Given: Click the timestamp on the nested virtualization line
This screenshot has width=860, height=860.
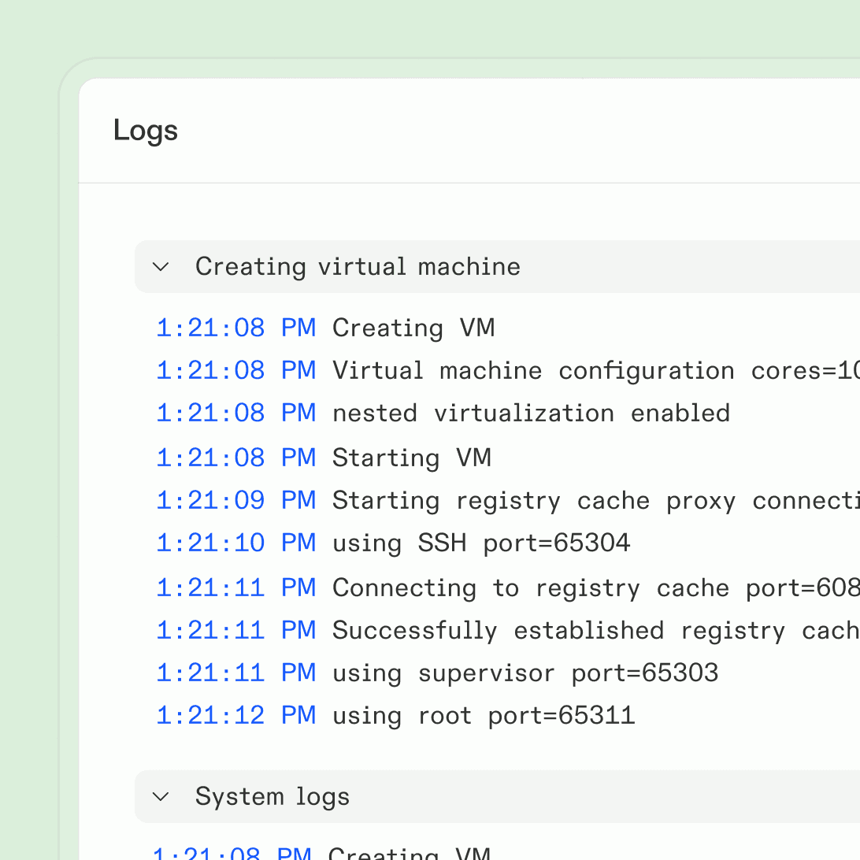Looking at the screenshot, I should pyautogui.click(x=235, y=412).
